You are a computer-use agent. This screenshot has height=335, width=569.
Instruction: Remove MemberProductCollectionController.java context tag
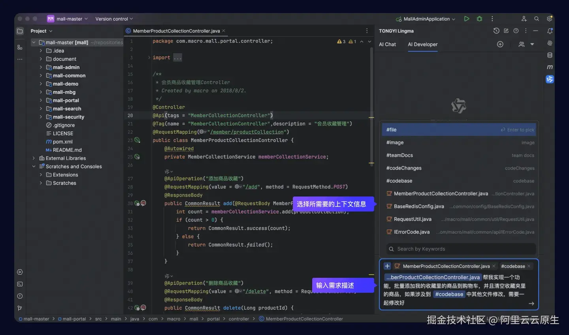click(494, 266)
